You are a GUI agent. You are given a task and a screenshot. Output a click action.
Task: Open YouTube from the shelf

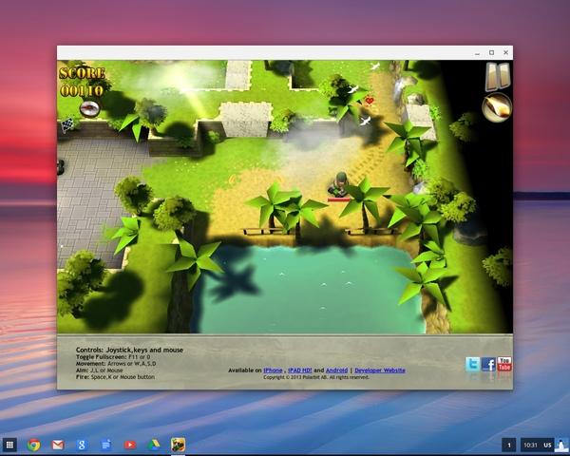130,445
